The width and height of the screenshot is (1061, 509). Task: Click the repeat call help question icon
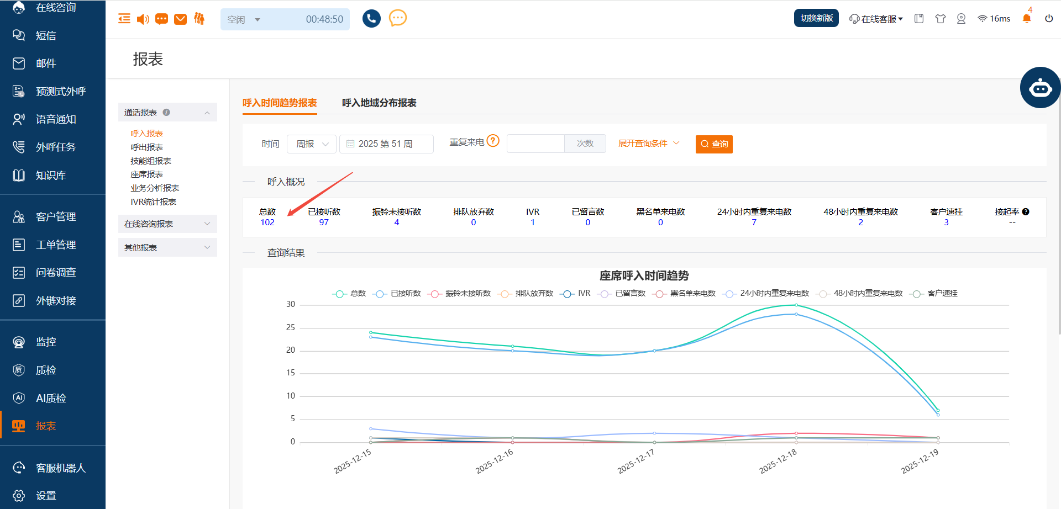(x=493, y=141)
